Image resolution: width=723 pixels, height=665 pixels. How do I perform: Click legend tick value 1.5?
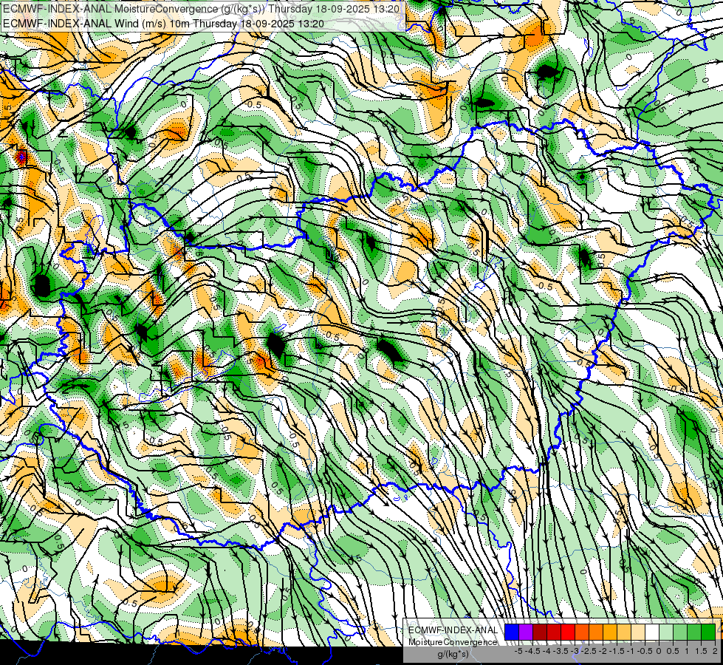click(701, 651)
